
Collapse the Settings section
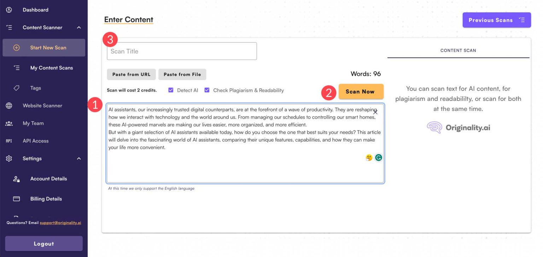79,158
